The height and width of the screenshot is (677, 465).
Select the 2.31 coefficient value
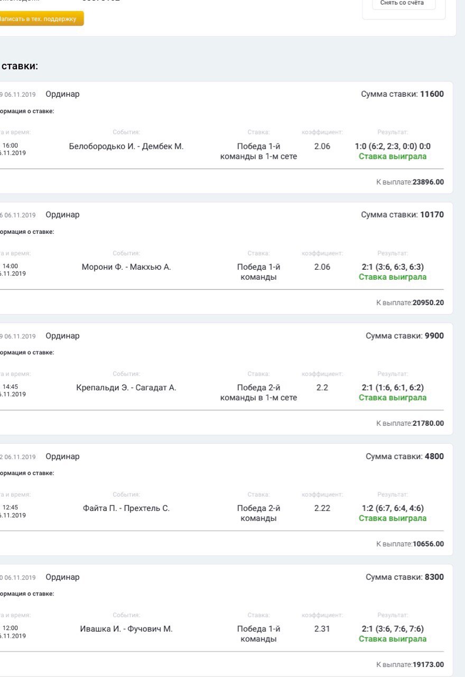tap(322, 629)
